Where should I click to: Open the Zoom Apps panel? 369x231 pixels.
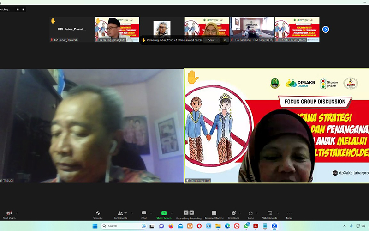pyautogui.click(x=250, y=213)
